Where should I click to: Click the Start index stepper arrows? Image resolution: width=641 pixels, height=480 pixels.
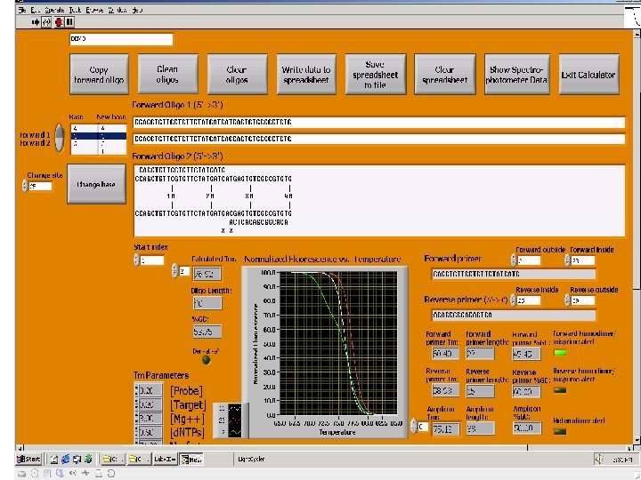click(x=137, y=260)
